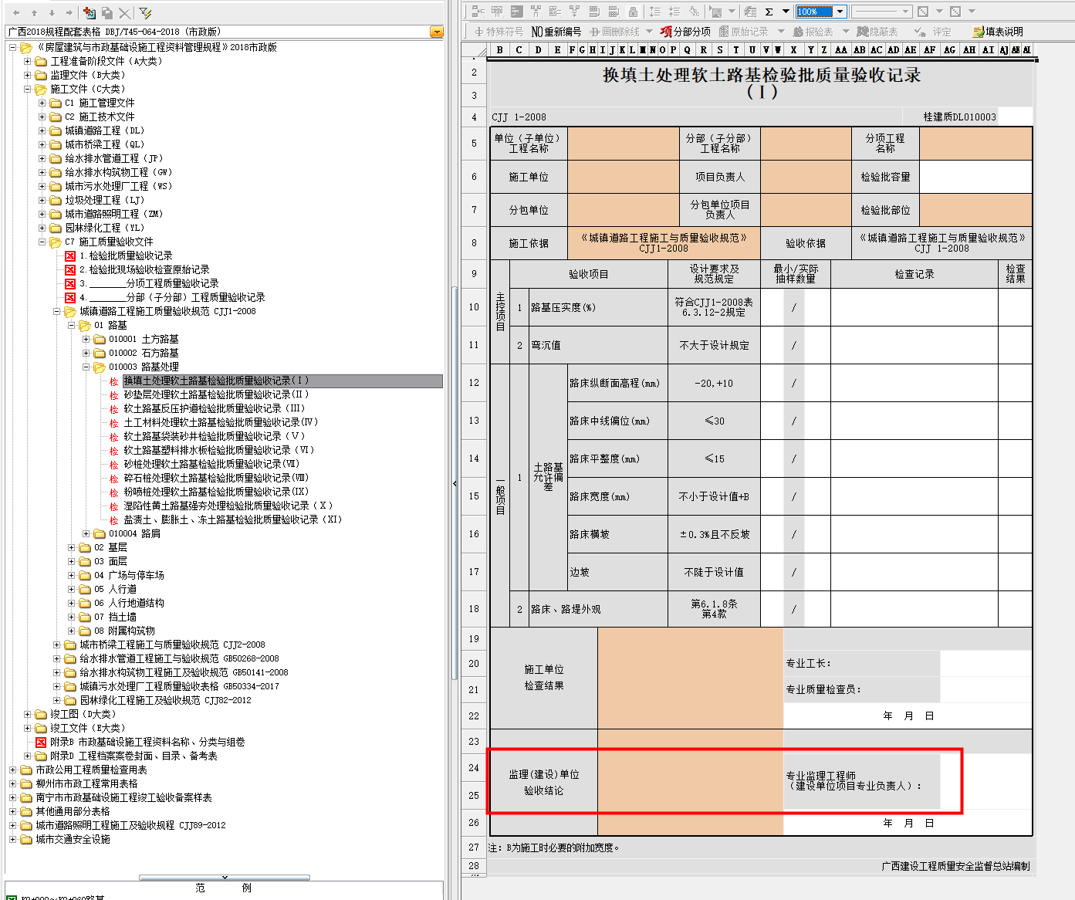The image size is (1075, 900).
Task: Open the 100% zoom dropdown
Action: tap(840, 12)
